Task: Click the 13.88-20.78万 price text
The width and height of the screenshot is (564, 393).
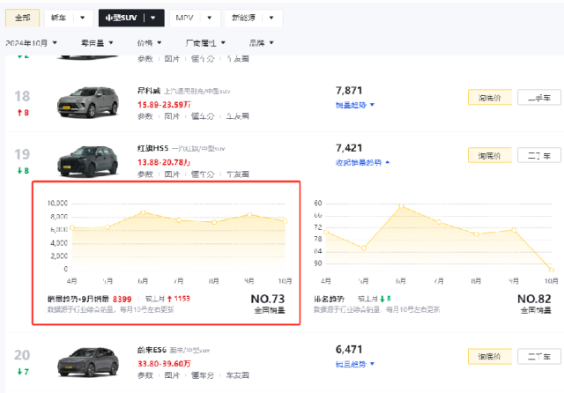Action: click(164, 162)
